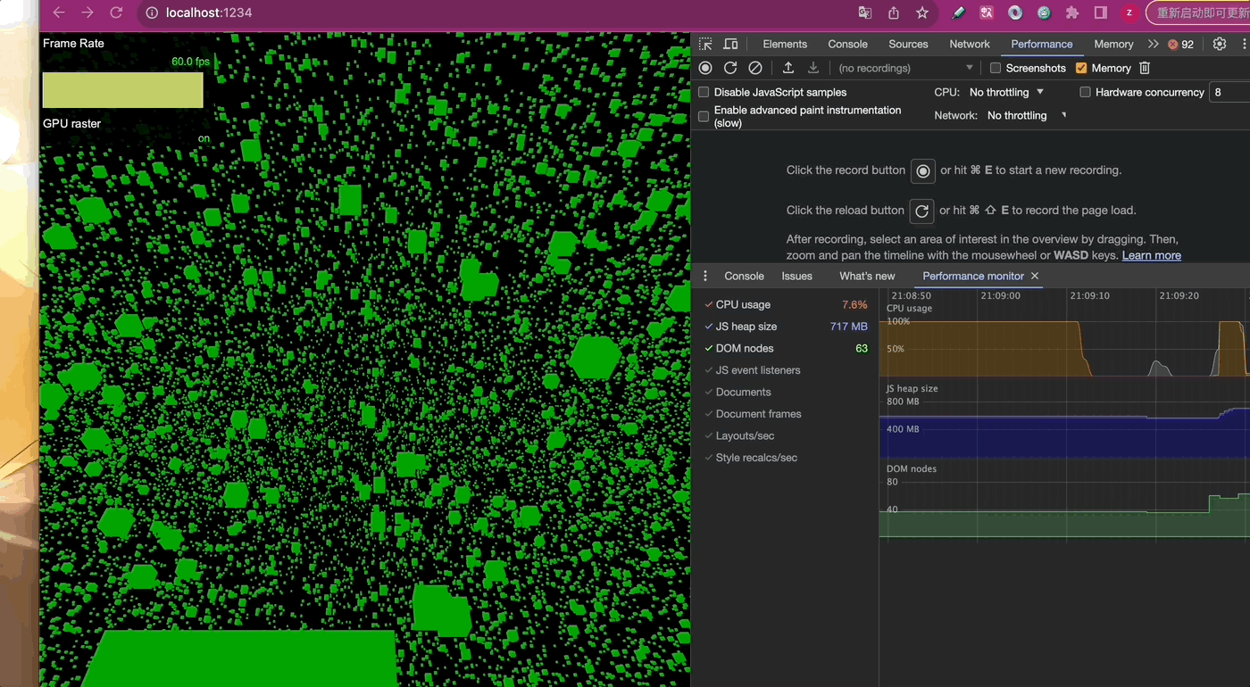The image size is (1250, 687).
Task: Uncheck the toolbar Memory checkbox
Action: pos(1081,68)
